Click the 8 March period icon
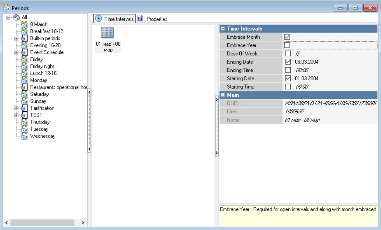 point(24,25)
